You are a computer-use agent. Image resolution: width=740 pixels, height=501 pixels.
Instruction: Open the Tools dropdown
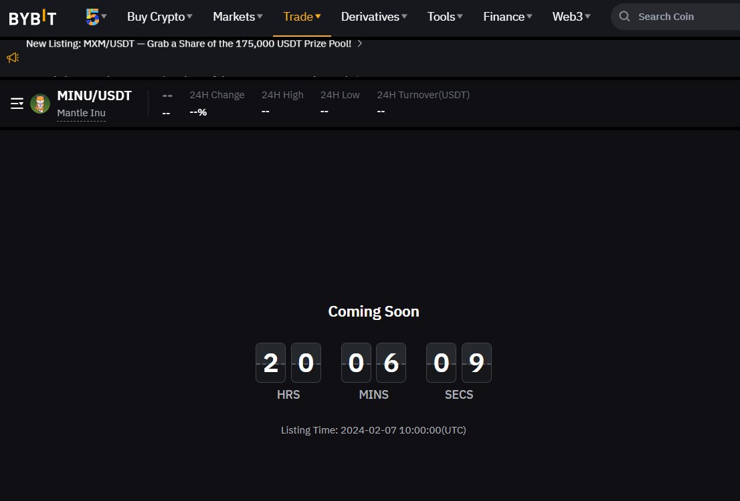tap(444, 17)
